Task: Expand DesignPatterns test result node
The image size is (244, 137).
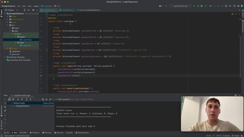Action: [11, 106]
